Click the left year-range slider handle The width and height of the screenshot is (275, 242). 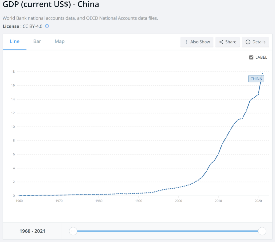73,231
